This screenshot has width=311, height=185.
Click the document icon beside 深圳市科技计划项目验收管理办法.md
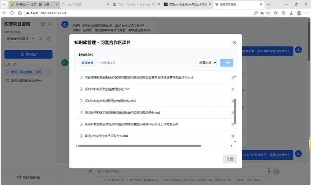(81, 101)
